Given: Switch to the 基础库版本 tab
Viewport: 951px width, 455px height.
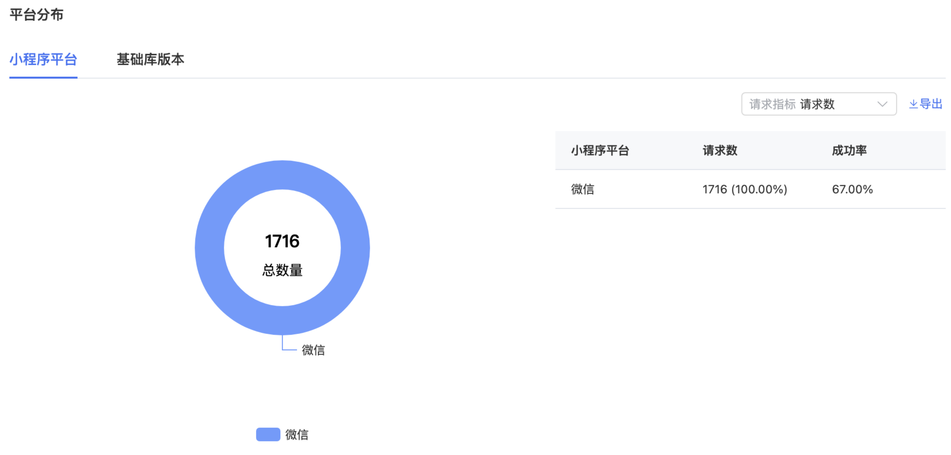Looking at the screenshot, I should click(150, 59).
